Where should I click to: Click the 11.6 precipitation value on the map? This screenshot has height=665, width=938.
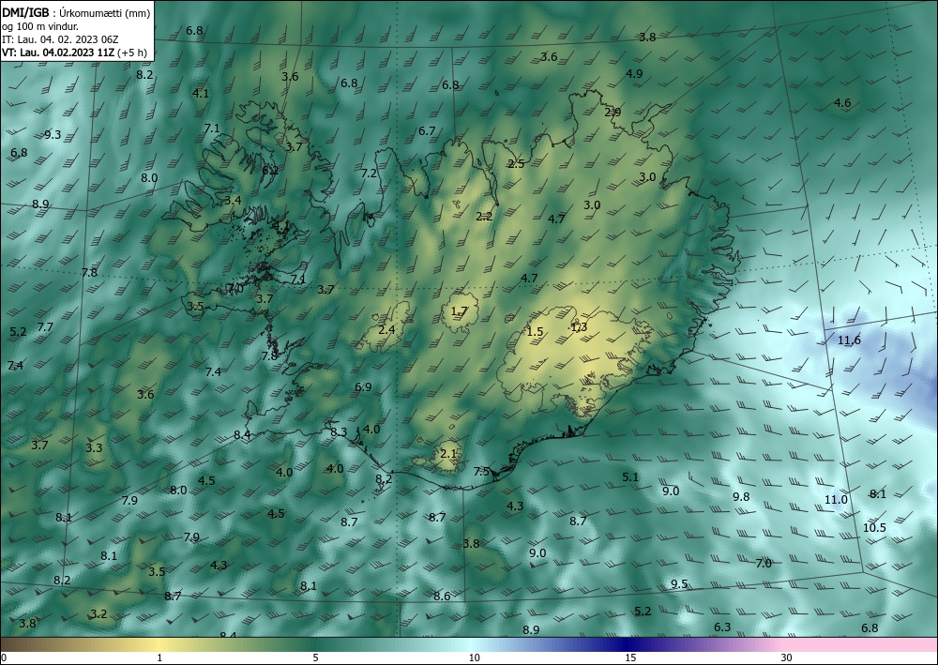[x=849, y=340]
